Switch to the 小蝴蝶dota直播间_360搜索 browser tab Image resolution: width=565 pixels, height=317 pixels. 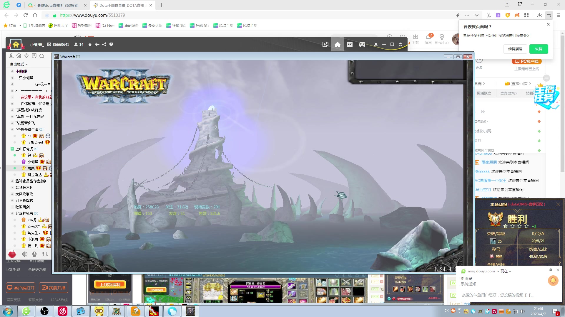coord(58,5)
